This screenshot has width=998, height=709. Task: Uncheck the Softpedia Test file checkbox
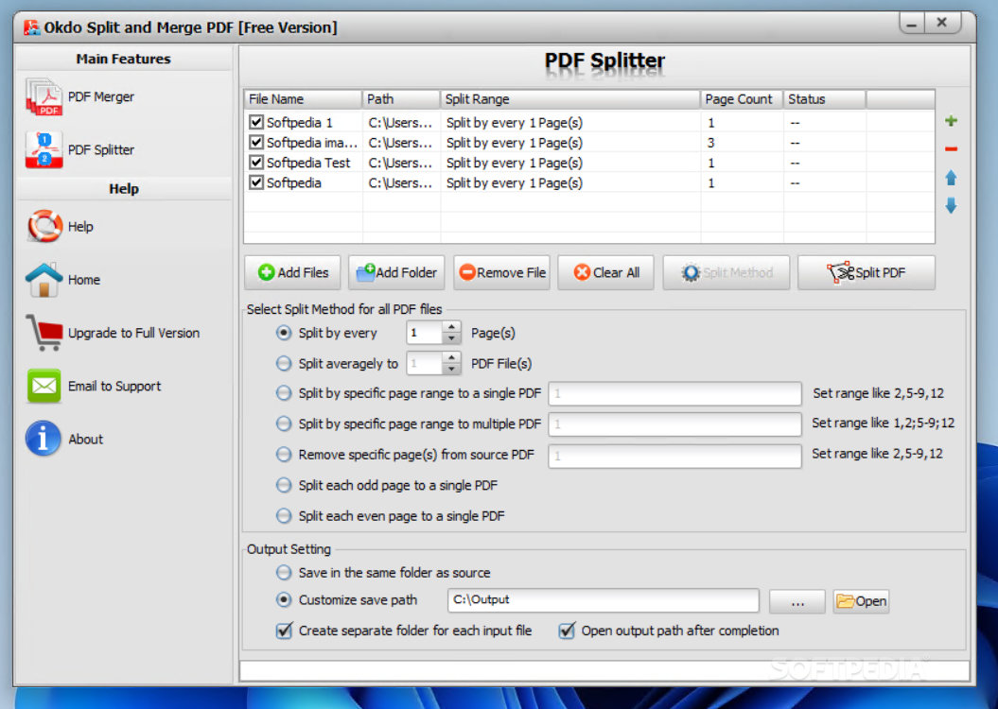256,163
